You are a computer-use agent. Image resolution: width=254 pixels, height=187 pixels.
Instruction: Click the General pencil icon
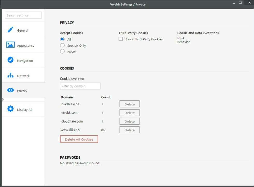tap(11, 30)
